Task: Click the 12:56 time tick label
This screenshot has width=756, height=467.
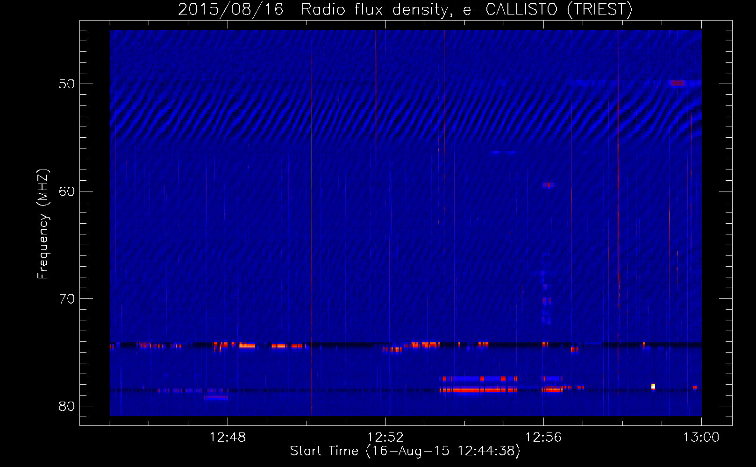Action: point(543,438)
